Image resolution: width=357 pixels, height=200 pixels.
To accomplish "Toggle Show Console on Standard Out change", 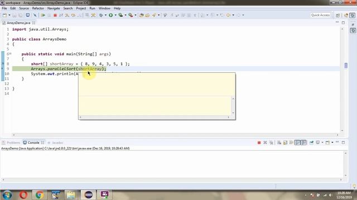I will [x=297, y=143].
